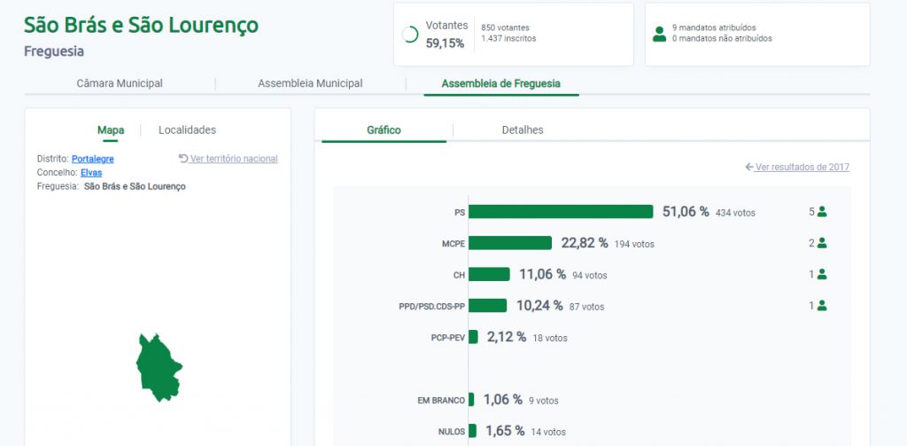This screenshot has height=446, width=907.
Task: Click the person icon beside PS mandates
Action: pyautogui.click(x=822, y=212)
